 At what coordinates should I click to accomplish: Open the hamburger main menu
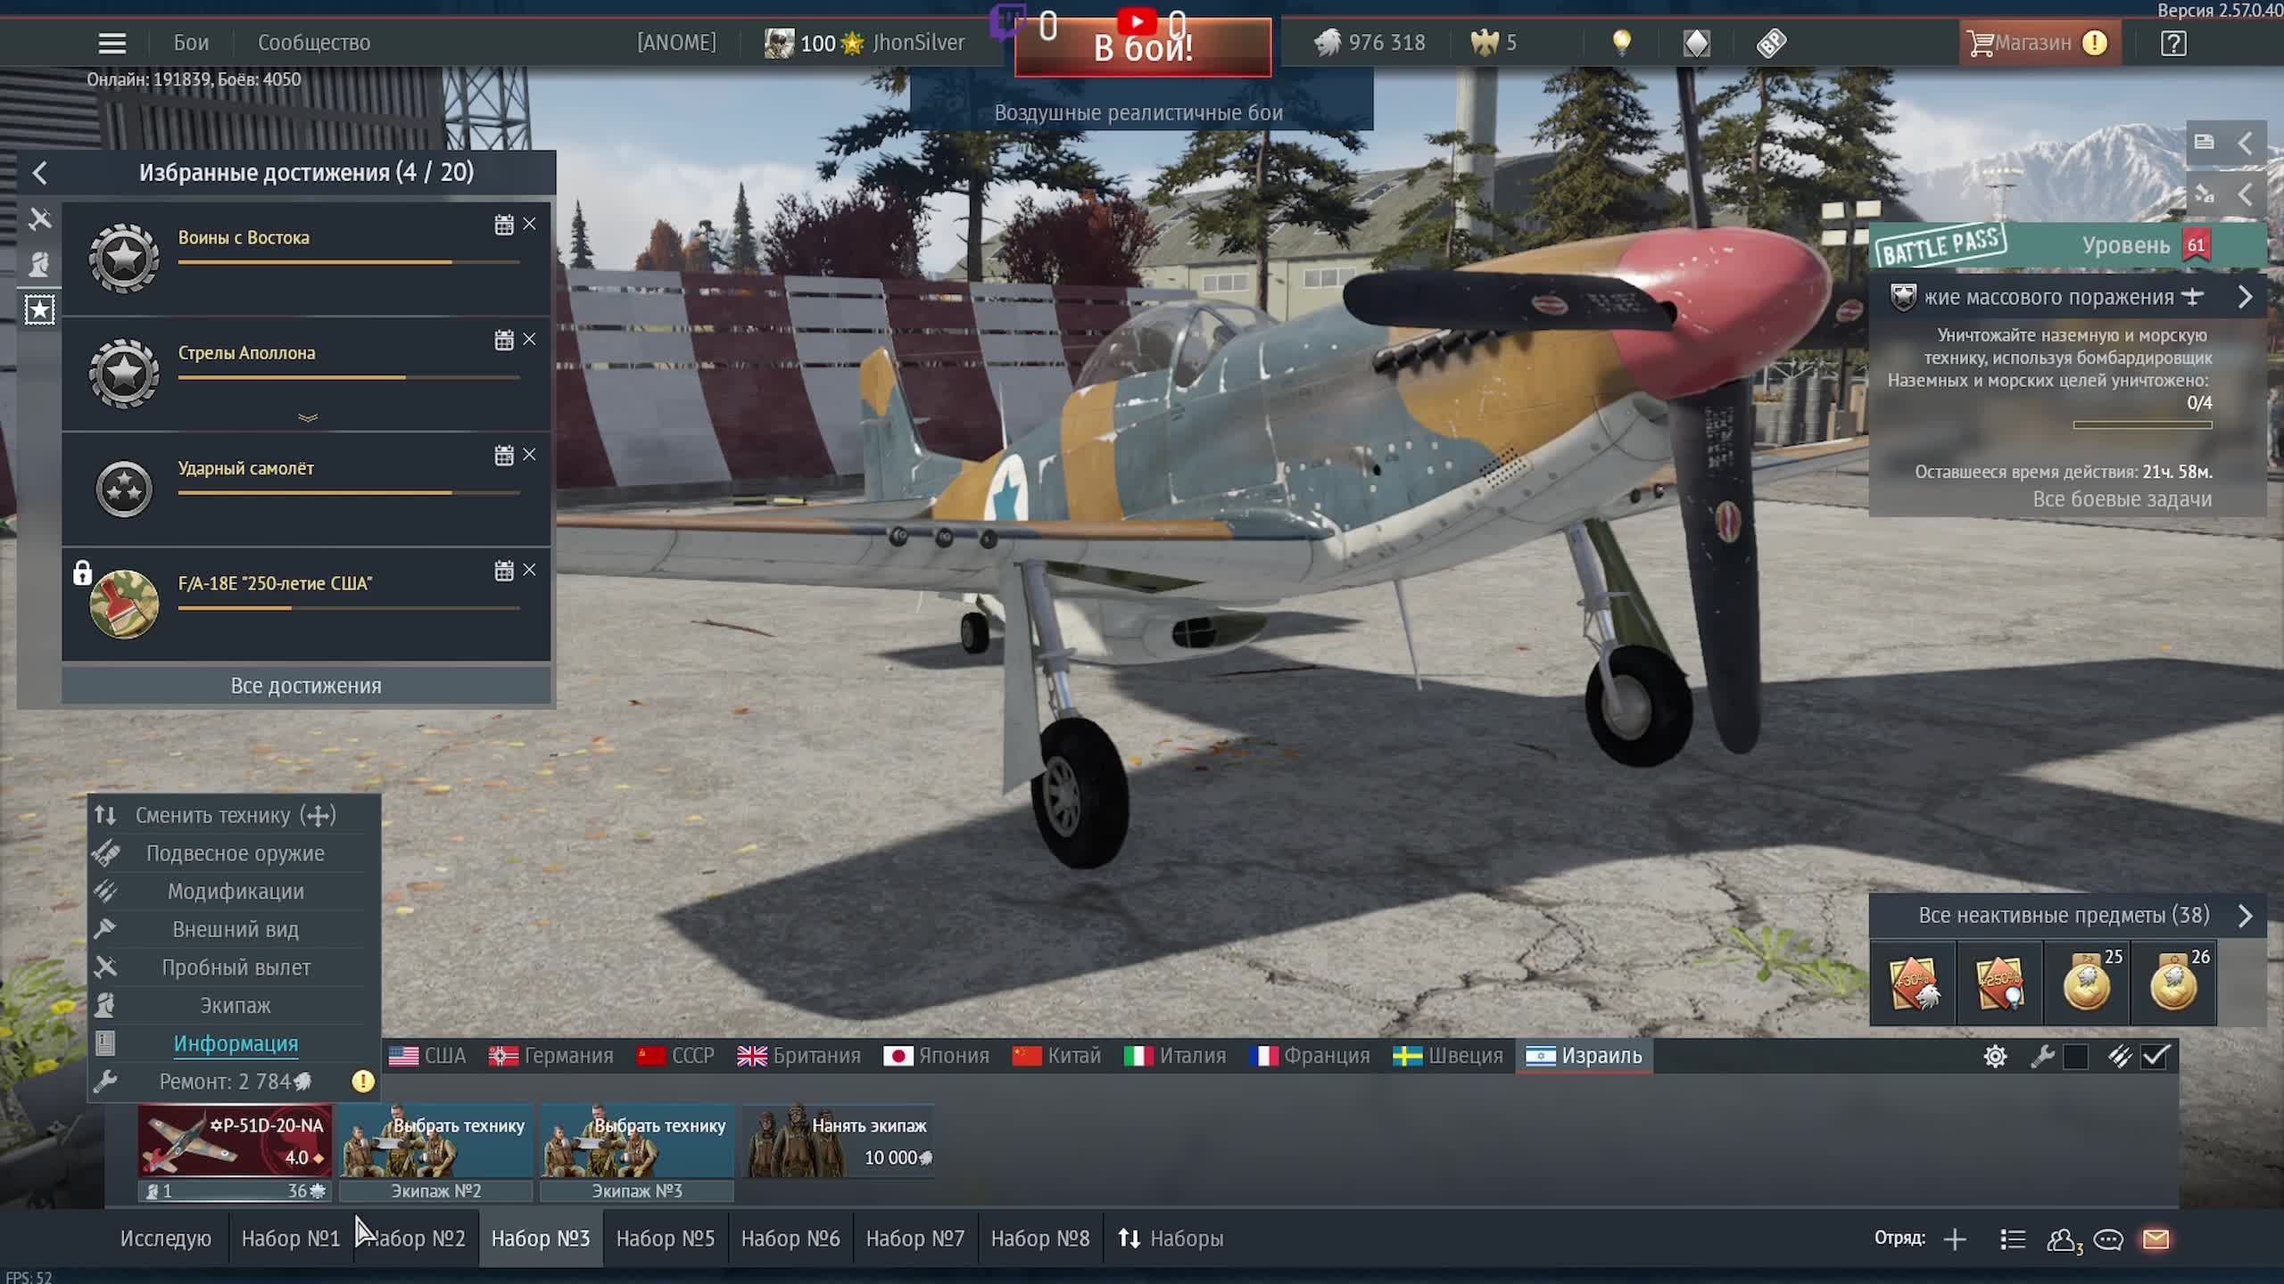coord(112,43)
